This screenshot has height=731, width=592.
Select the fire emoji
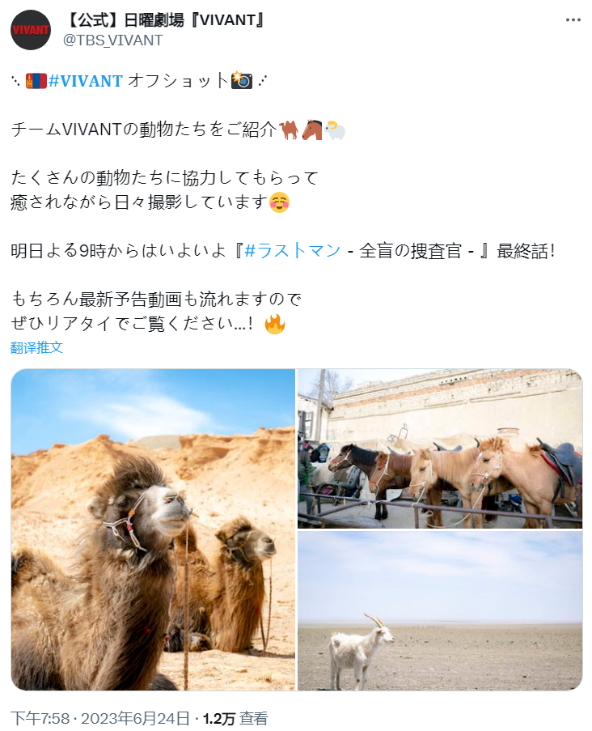tap(274, 324)
